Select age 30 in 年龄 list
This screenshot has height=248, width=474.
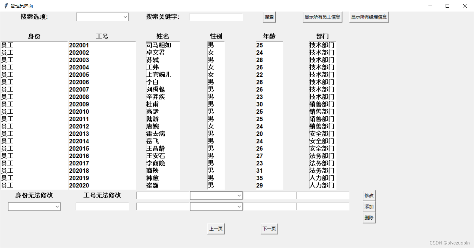coord(259,104)
